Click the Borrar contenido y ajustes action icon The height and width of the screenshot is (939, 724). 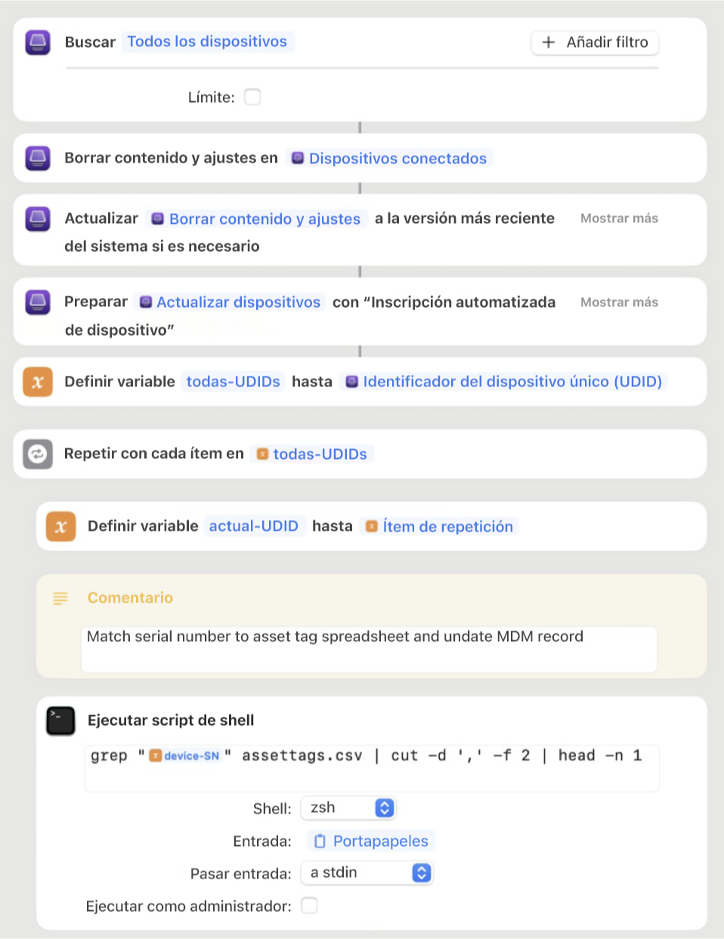click(x=37, y=158)
